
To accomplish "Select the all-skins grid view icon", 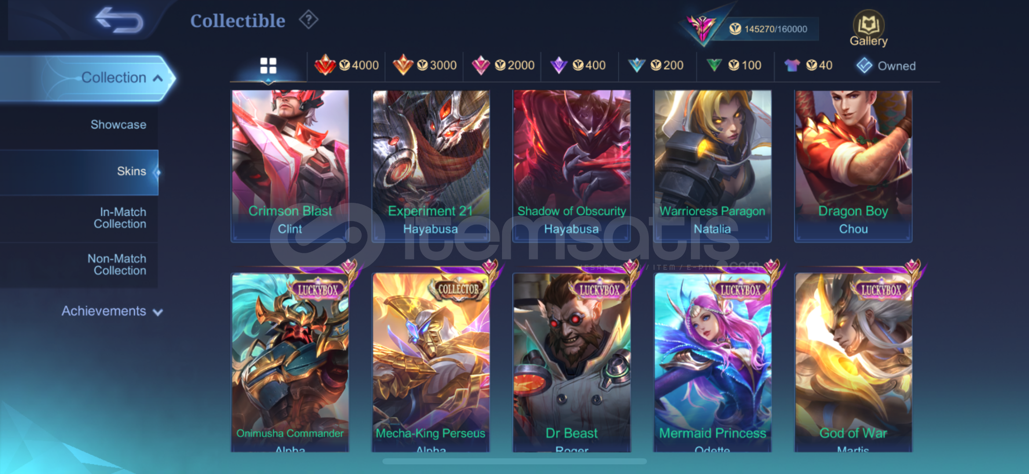I will click(x=268, y=66).
